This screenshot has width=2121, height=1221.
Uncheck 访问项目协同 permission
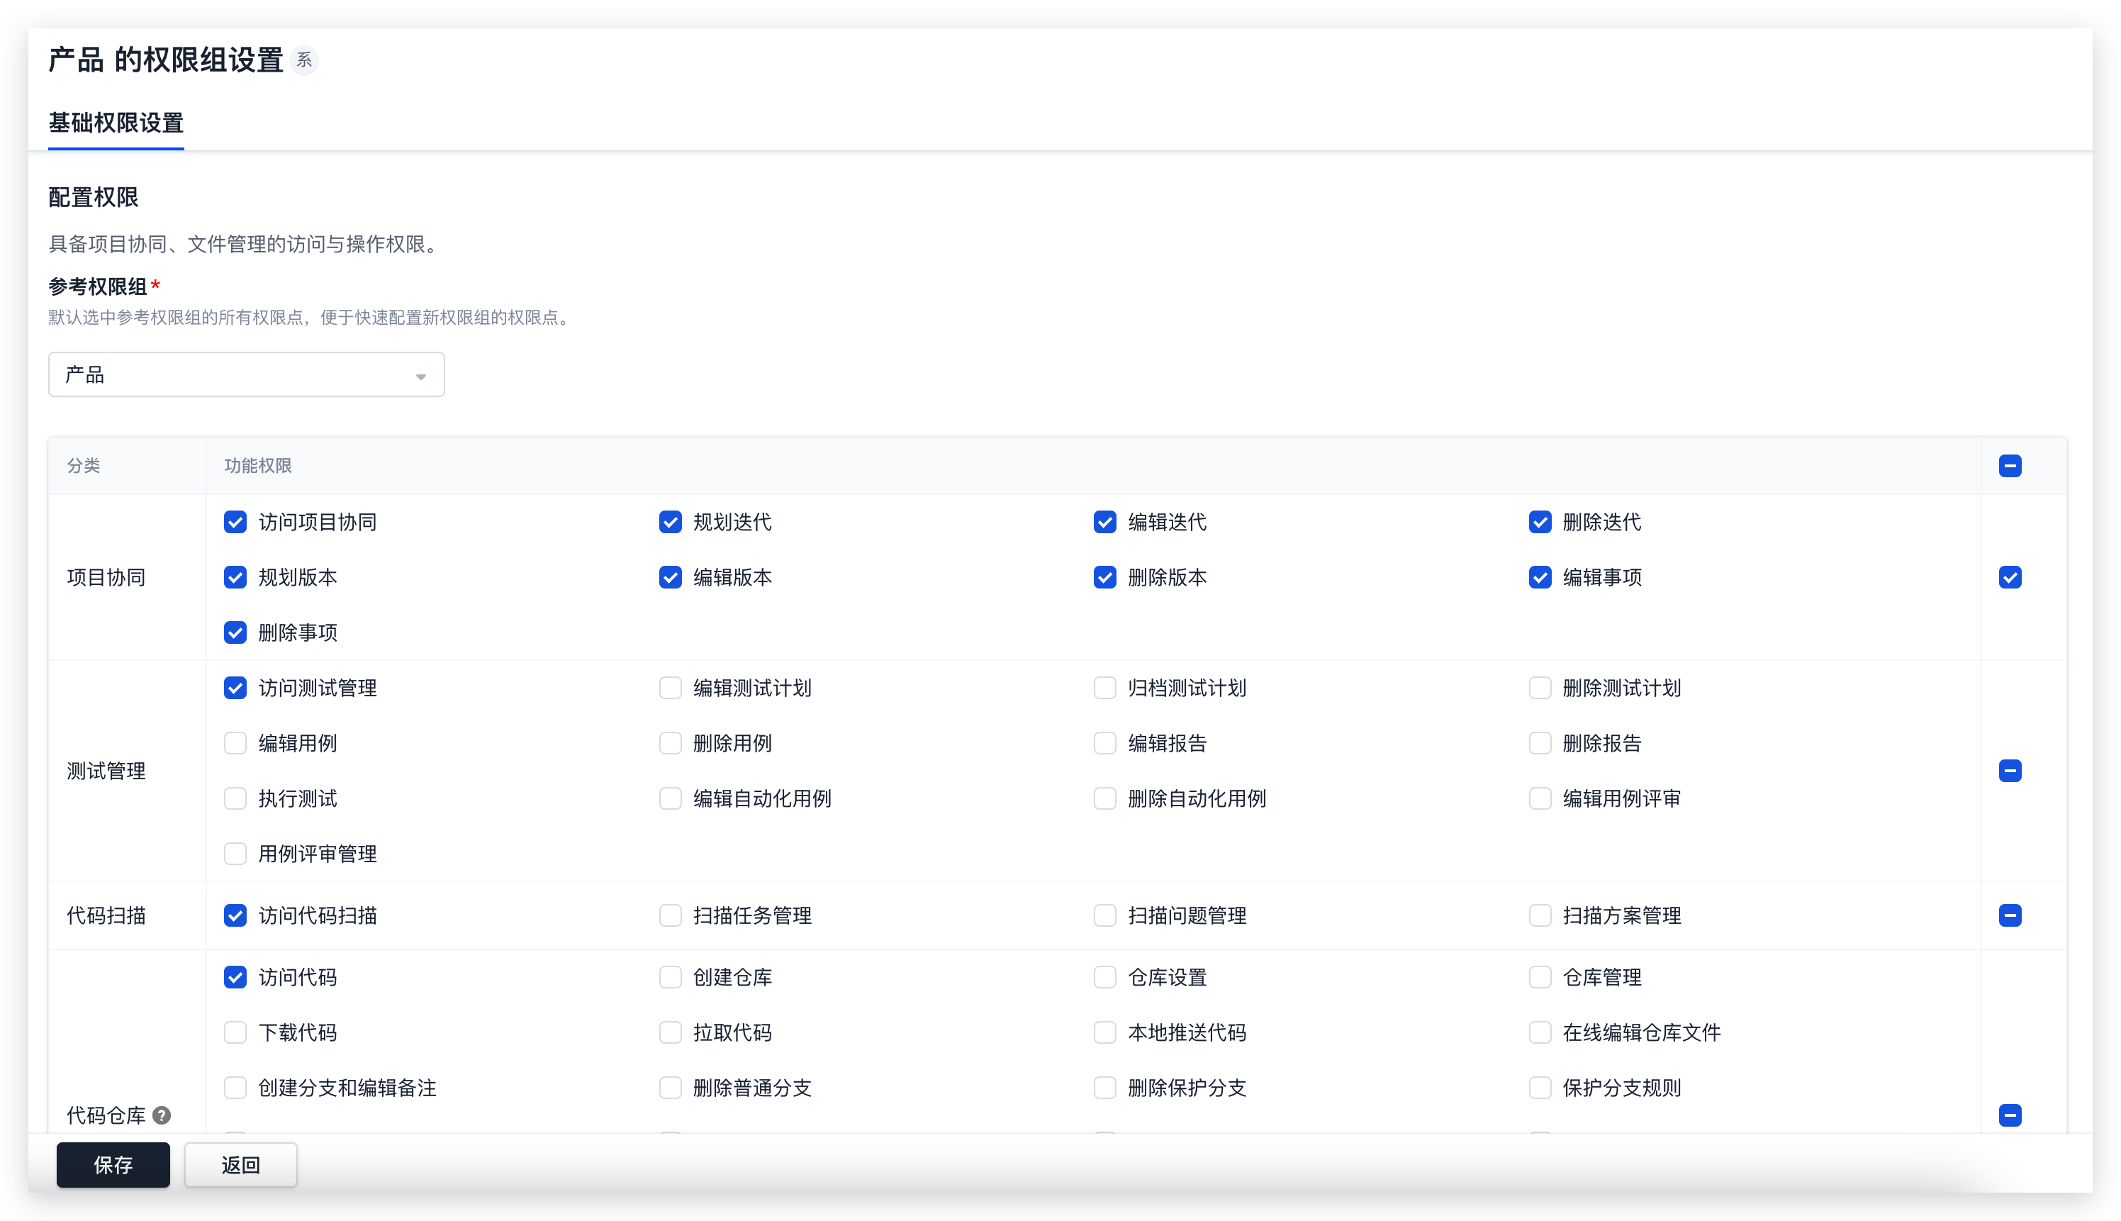coord(235,522)
